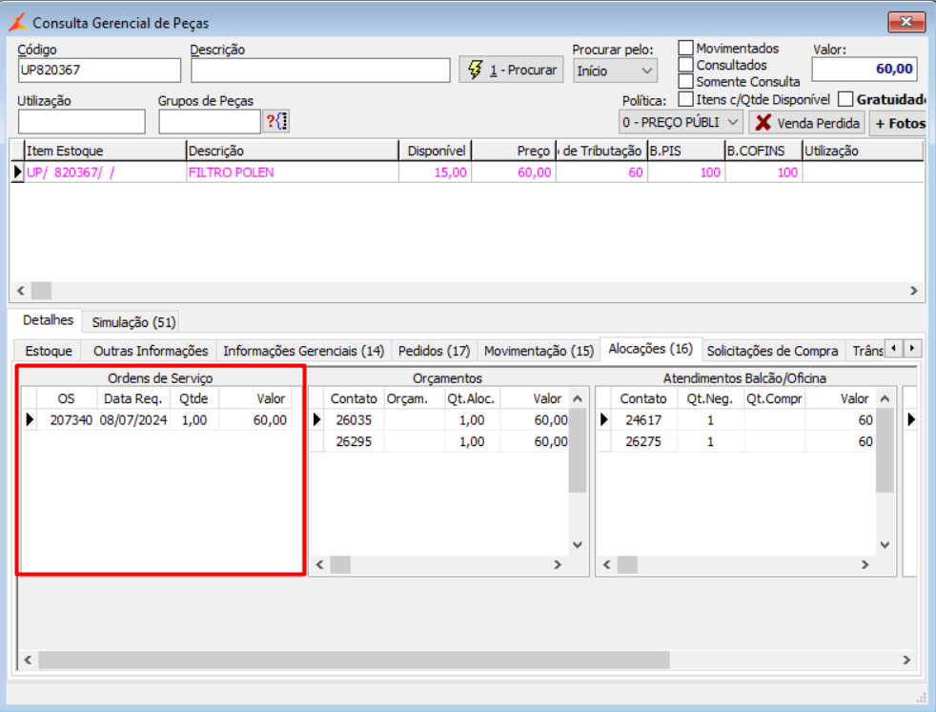Screen dimensions: 936x712
Task: Open Informações Gerenciais (14) tab
Action: 303,351
